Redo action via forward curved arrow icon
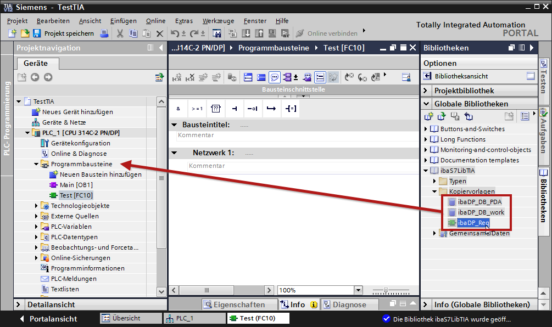The image size is (552, 327). pyautogui.click(x=194, y=33)
